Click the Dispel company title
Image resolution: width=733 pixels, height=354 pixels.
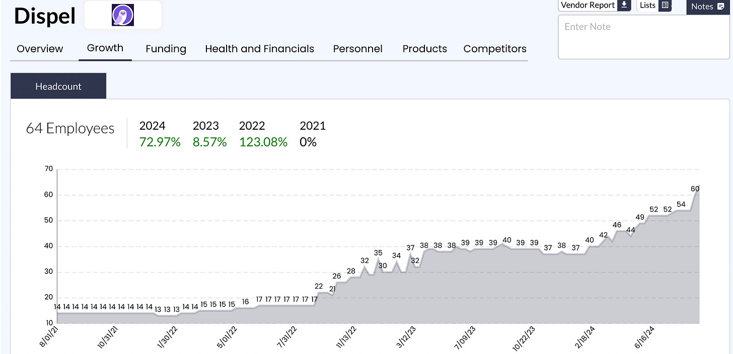pyautogui.click(x=45, y=16)
